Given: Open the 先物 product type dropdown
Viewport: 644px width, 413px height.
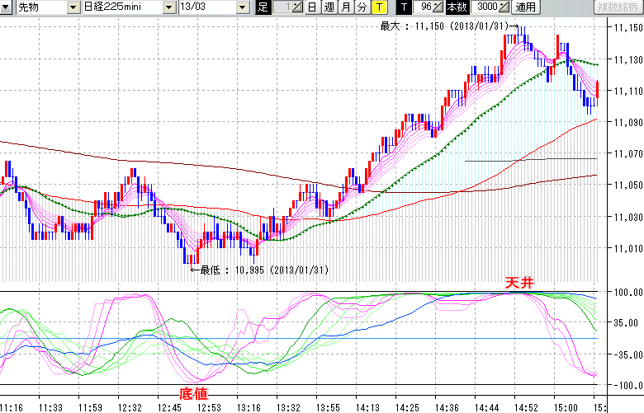Looking at the screenshot, I should click(x=71, y=7).
